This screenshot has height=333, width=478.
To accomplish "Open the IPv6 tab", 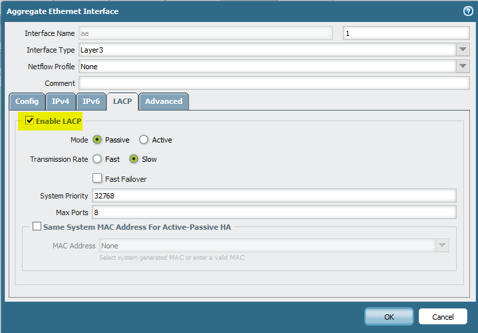I will click(91, 101).
